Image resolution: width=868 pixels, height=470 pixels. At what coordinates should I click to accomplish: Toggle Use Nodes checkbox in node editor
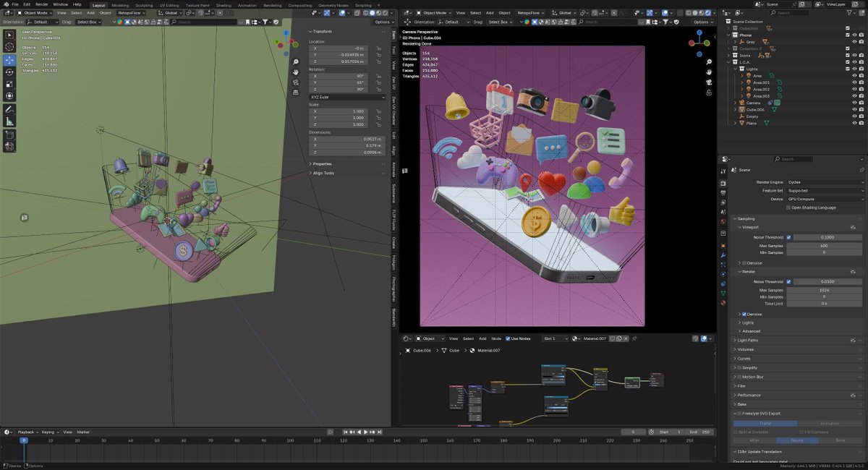click(508, 338)
